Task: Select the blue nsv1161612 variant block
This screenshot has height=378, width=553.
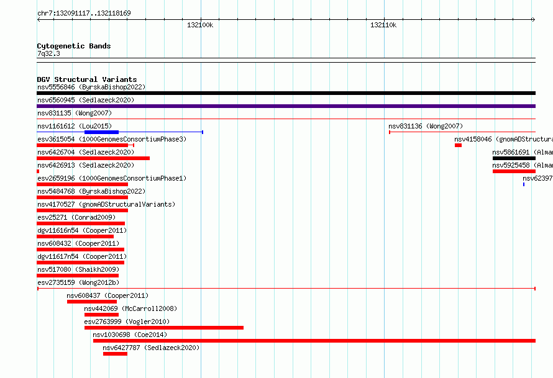Action: point(101,132)
